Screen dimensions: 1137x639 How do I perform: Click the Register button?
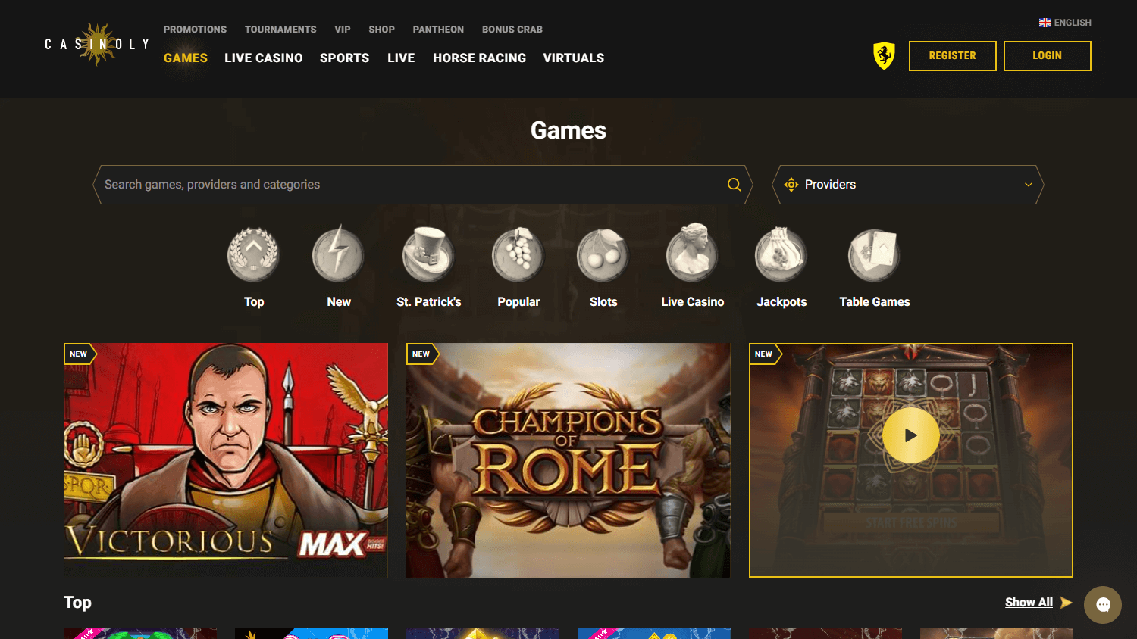(x=952, y=56)
